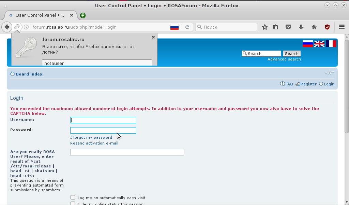Image resolution: width=349 pixels, height=205 pixels.
Task: Click the page vertical scrollbar thumb
Action: click(x=347, y=86)
